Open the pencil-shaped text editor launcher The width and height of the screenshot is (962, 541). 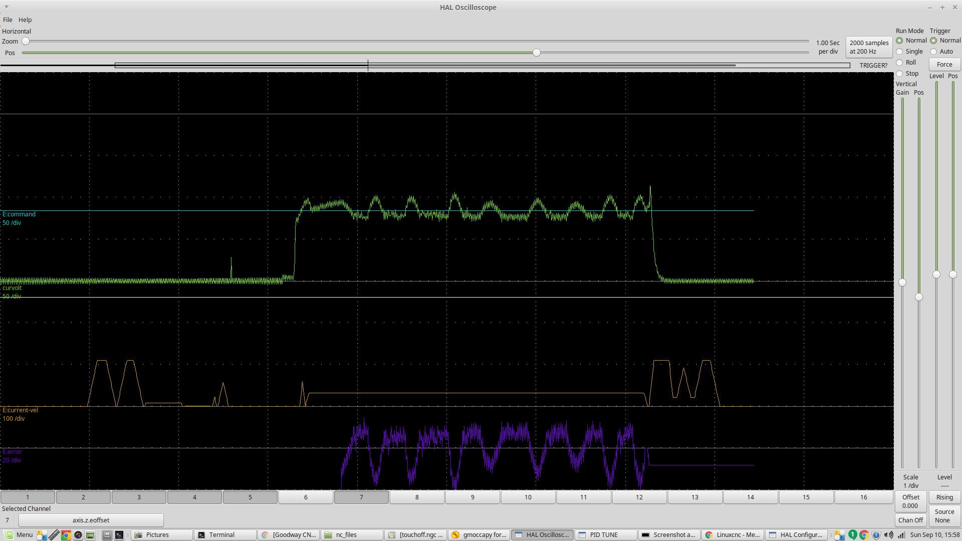coord(54,535)
